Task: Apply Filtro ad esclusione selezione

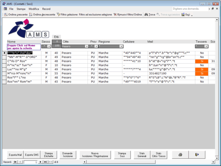Action: (x=95, y=15)
